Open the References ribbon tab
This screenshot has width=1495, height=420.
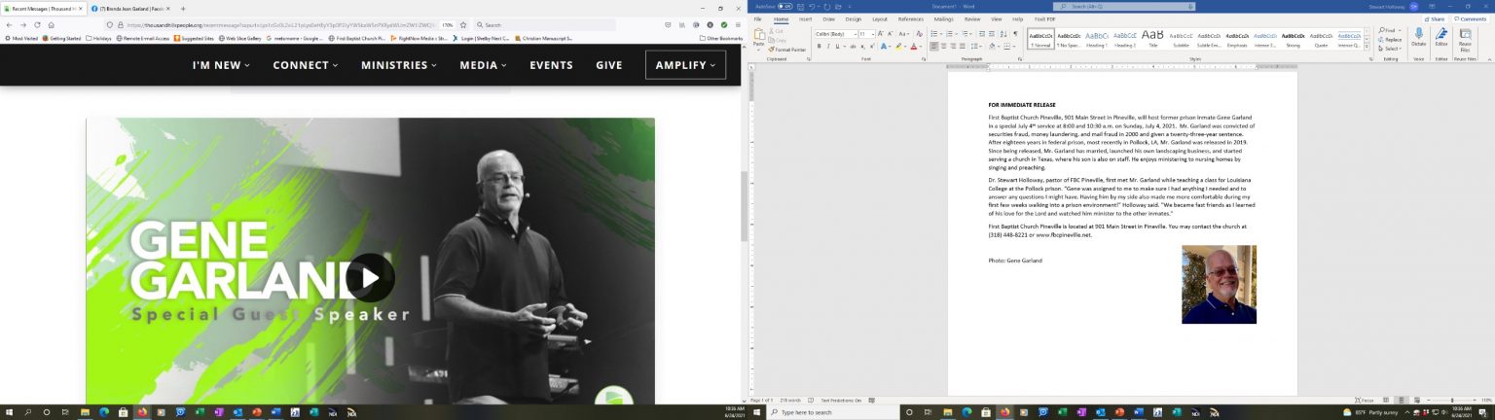911,18
